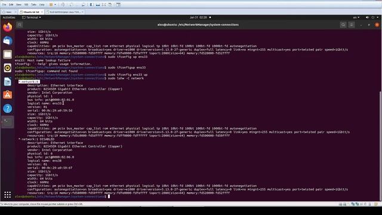Screen dimensions: 382x215
Task: Click the '*-network:1 DISABLED' line
Action: point(36,139)
